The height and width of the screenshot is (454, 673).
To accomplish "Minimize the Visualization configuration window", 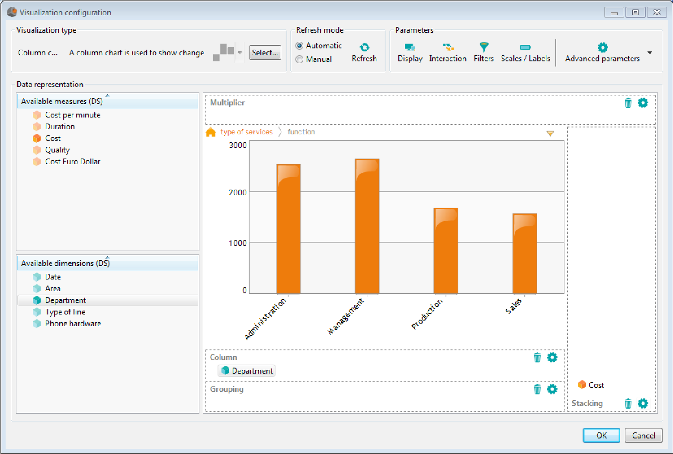I will (614, 13).
